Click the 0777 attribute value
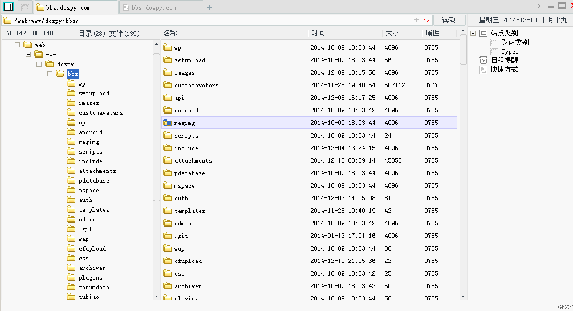Screen dimensions: 573x311 point(431,85)
